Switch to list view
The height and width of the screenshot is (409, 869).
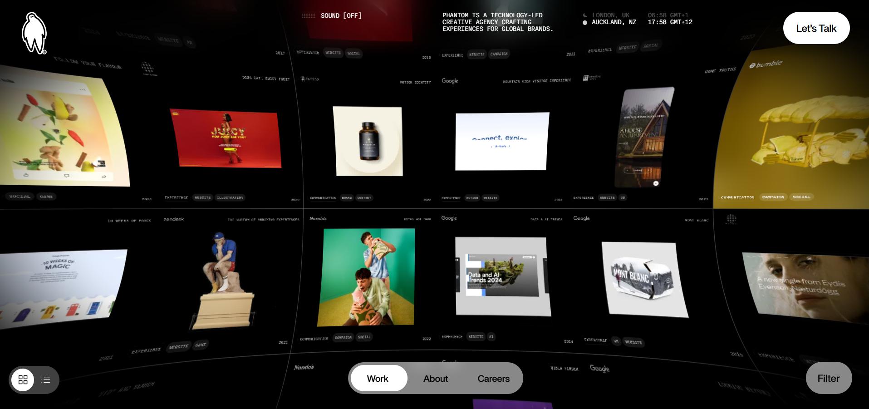pyautogui.click(x=46, y=379)
